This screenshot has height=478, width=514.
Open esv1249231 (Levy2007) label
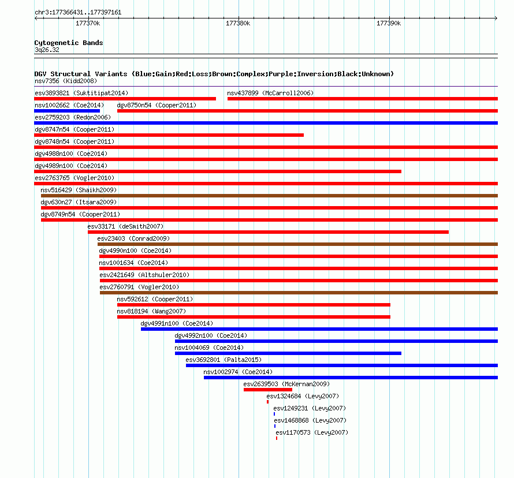pyautogui.click(x=310, y=408)
